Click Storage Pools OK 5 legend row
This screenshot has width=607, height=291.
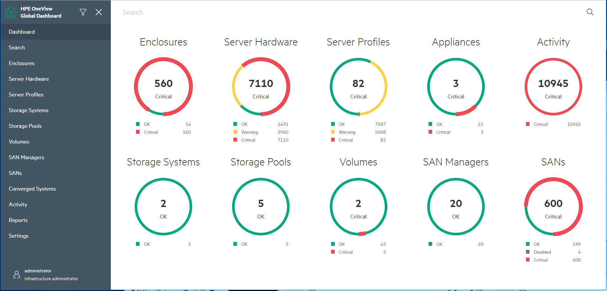click(x=261, y=244)
